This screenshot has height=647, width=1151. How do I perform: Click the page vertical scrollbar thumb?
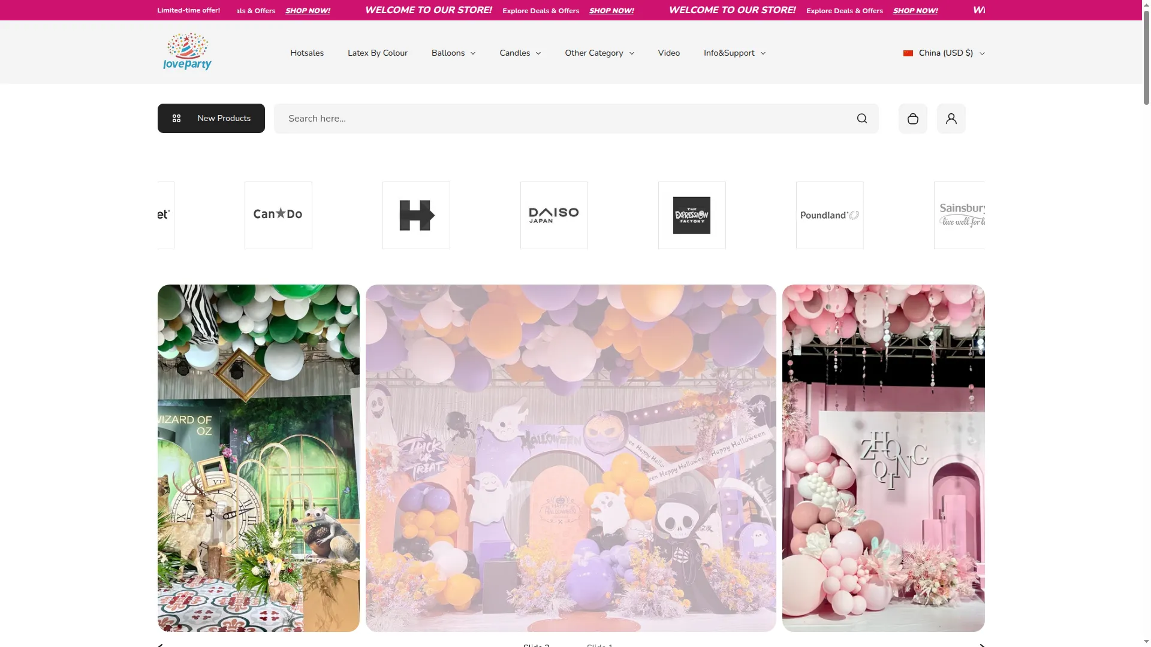[x=1146, y=57]
